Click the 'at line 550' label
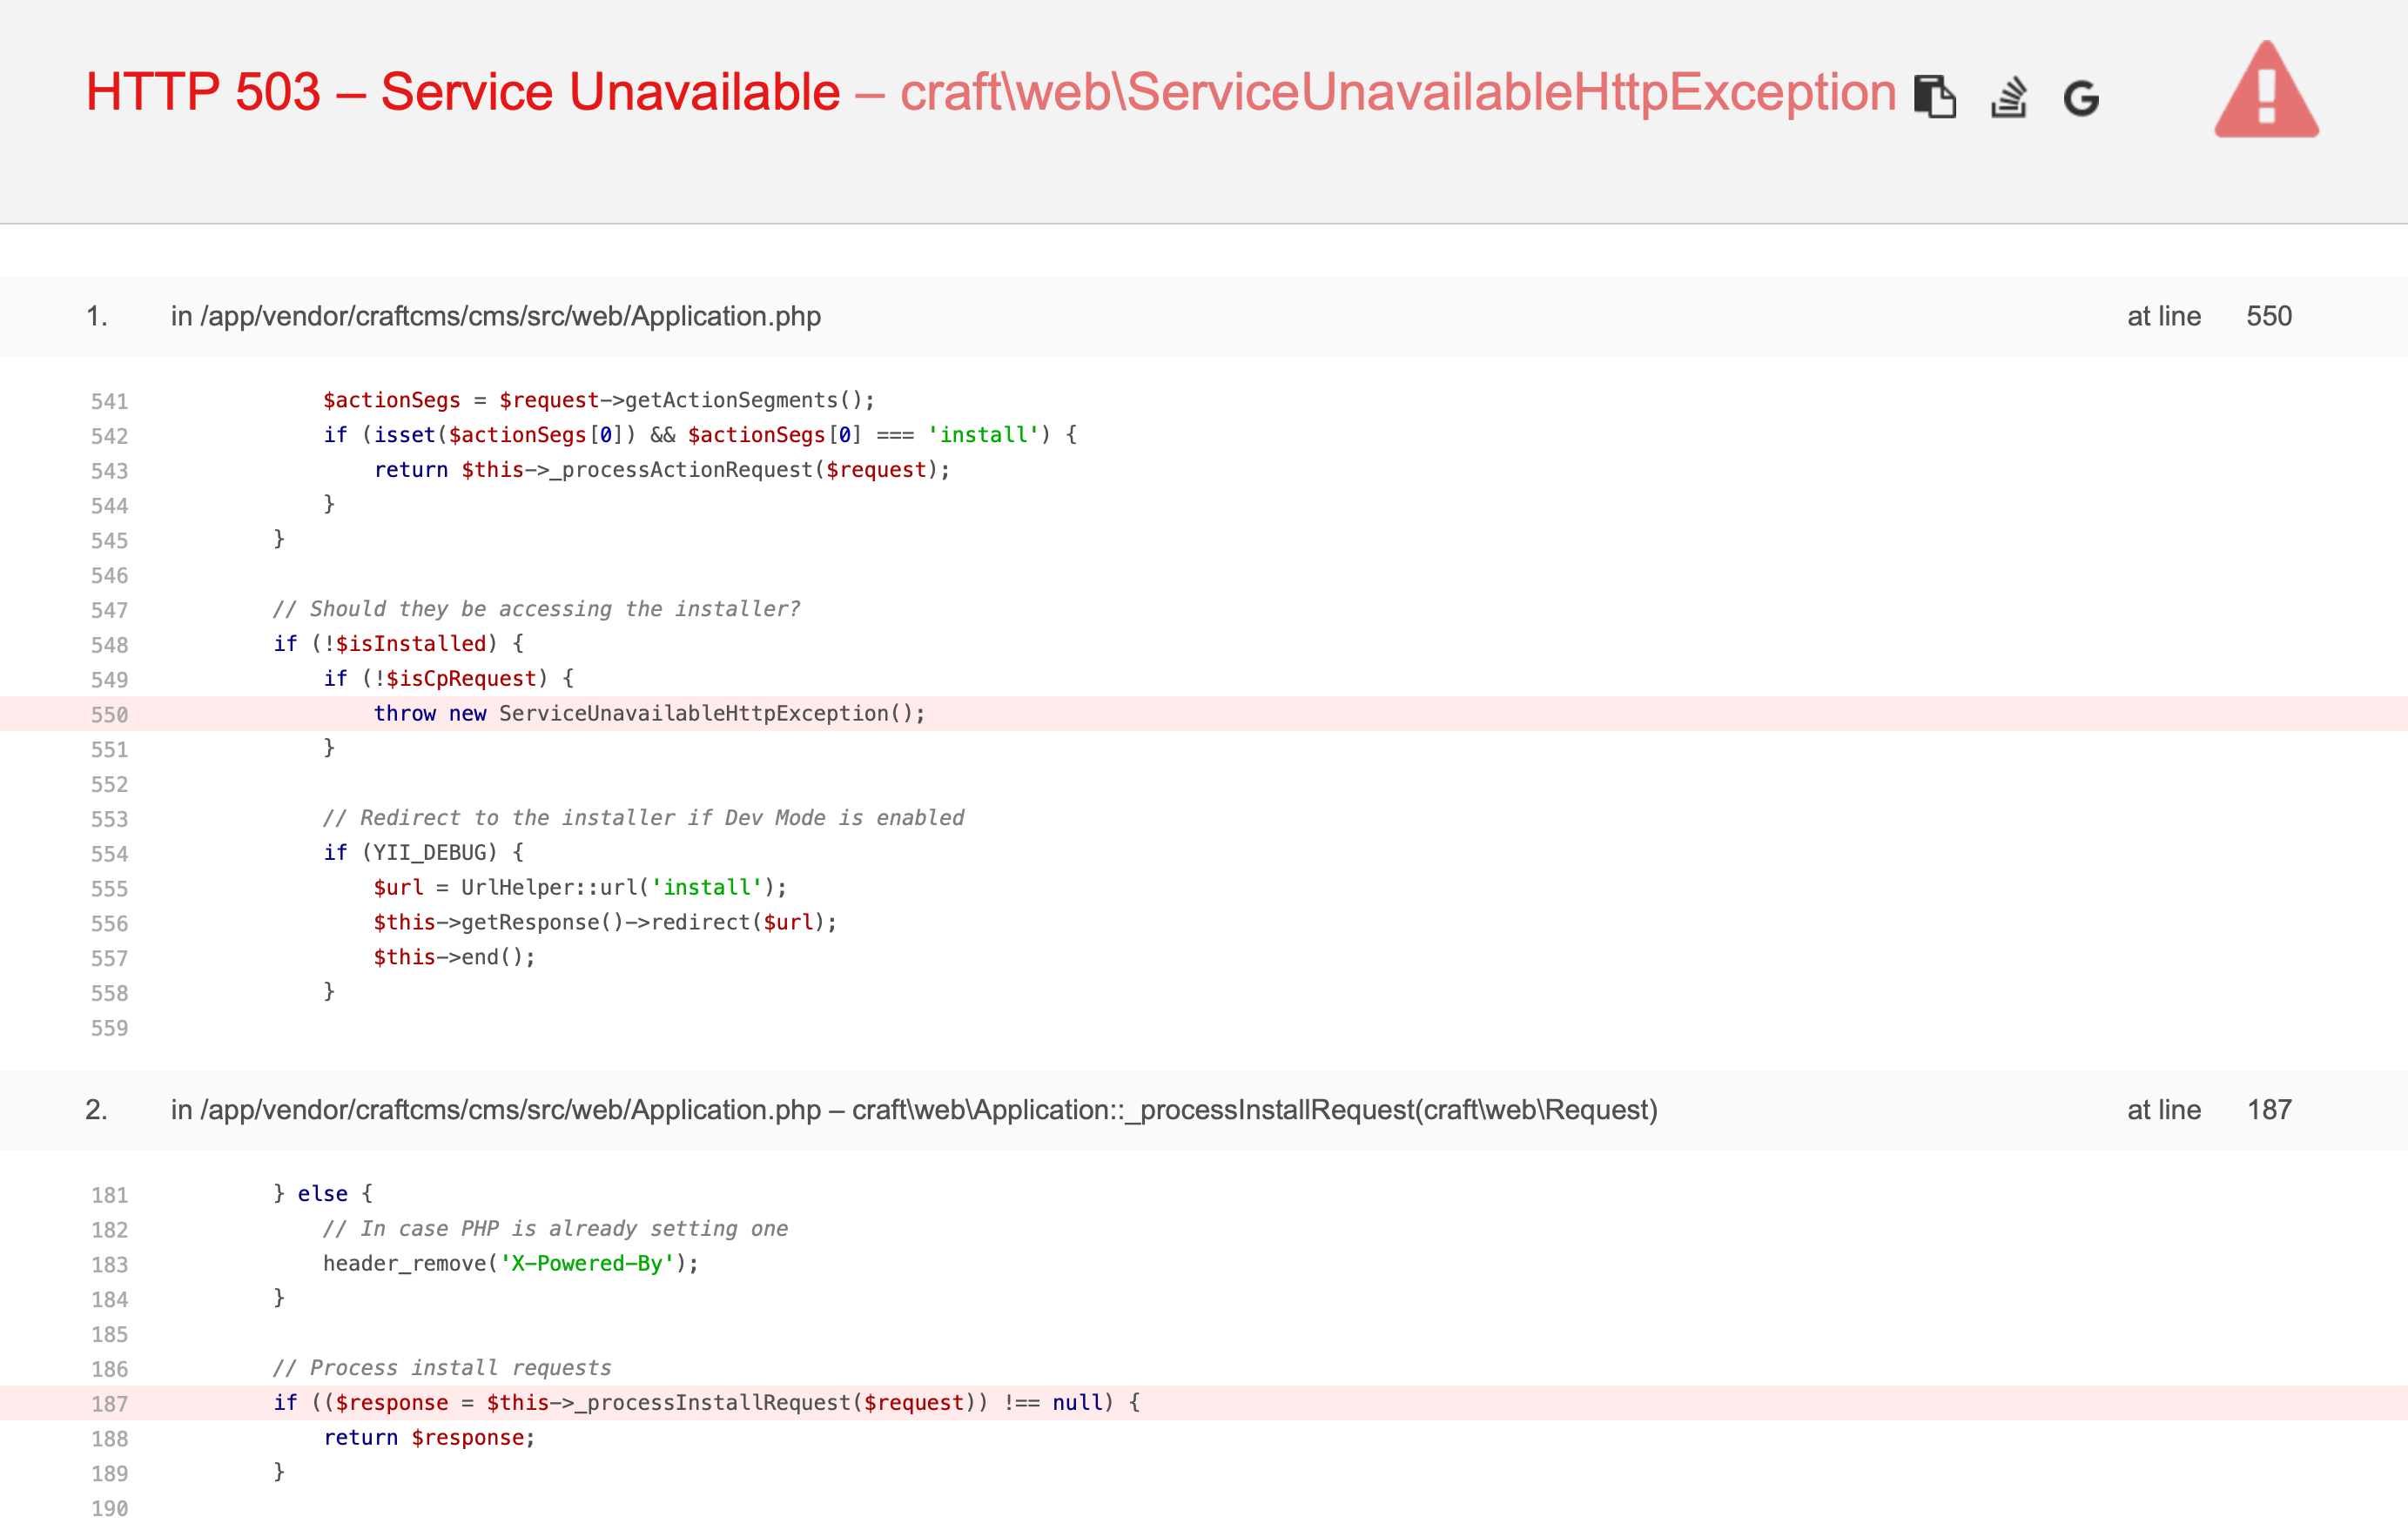 click(2209, 316)
